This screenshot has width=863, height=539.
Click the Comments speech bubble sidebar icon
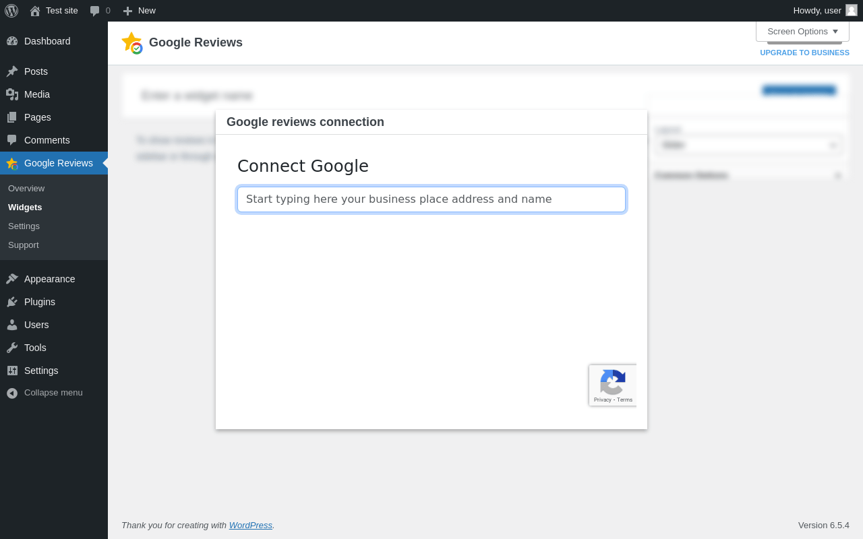click(12, 140)
